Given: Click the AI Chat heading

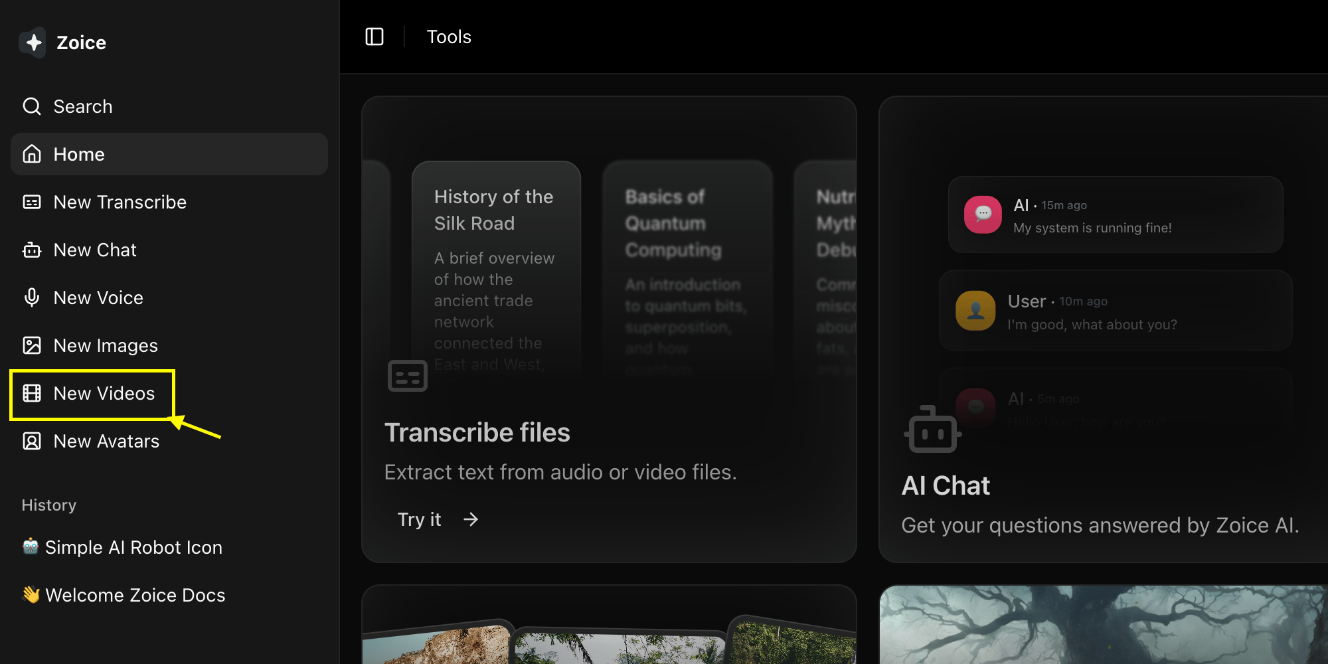Looking at the screenshot, I should (946, 485).
